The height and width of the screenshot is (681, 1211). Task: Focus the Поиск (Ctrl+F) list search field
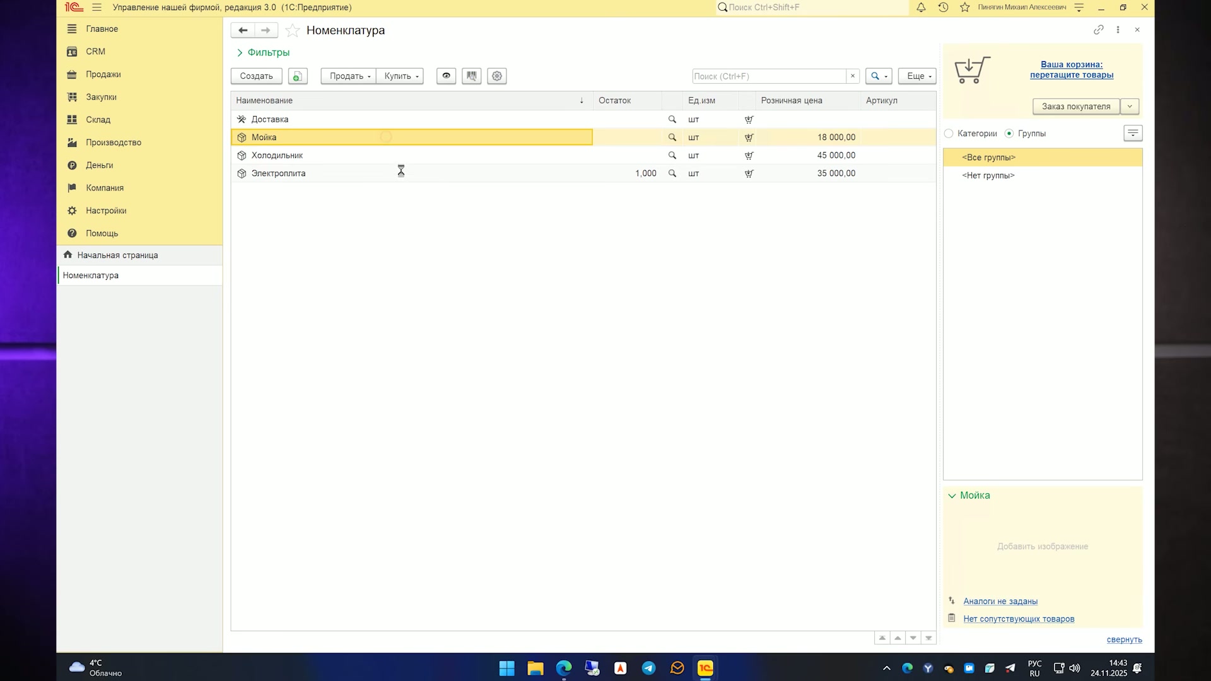pos(768,76)
